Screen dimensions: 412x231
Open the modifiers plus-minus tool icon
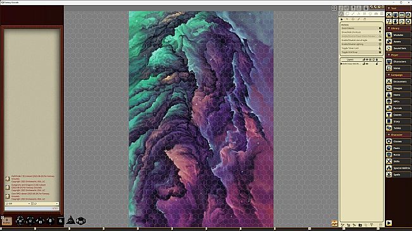(x=389, y=21)
